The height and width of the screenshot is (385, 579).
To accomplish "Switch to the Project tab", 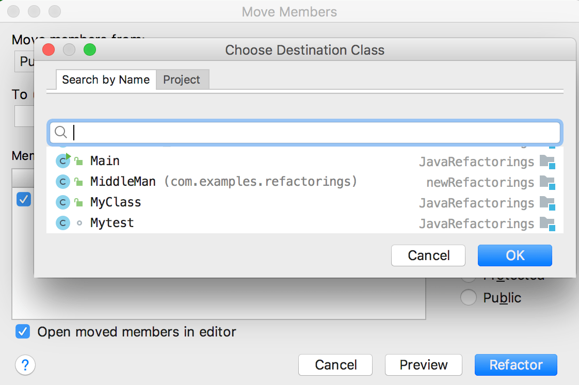I will (182, 80).
